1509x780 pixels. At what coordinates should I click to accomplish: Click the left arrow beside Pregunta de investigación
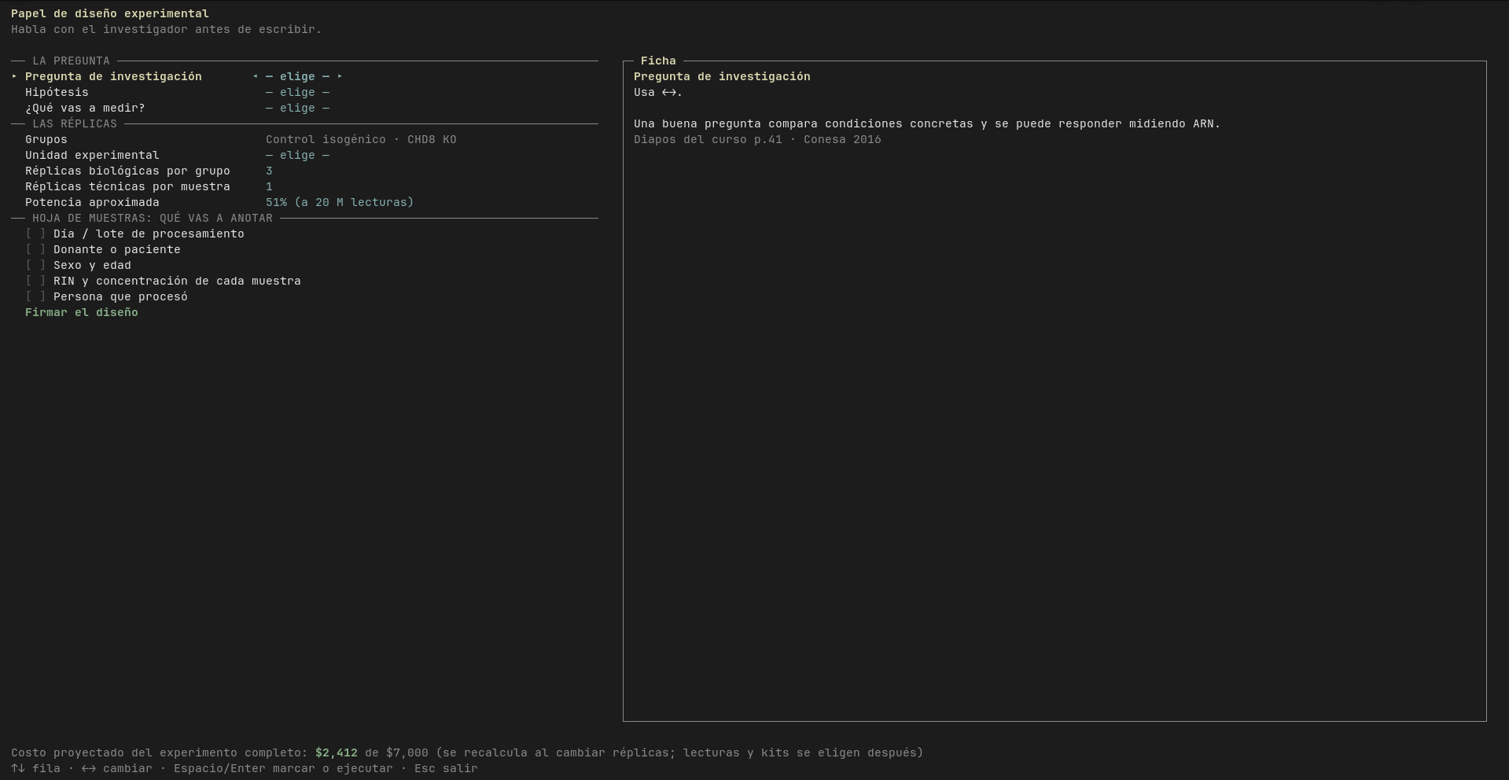pyautogui.click(x=255, y=76)
